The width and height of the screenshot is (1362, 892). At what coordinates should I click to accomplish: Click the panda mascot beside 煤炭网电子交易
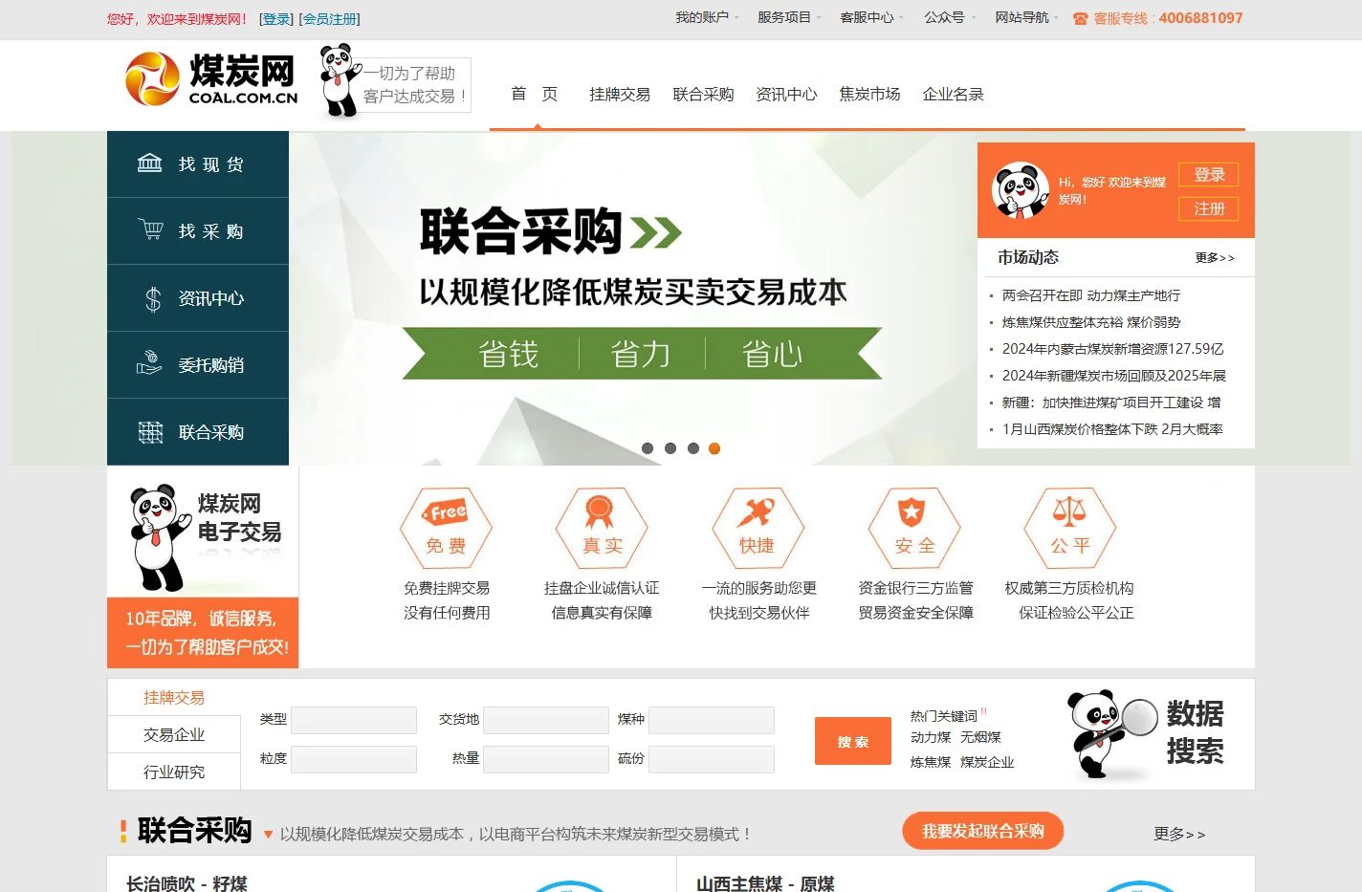tap(160, 536)
